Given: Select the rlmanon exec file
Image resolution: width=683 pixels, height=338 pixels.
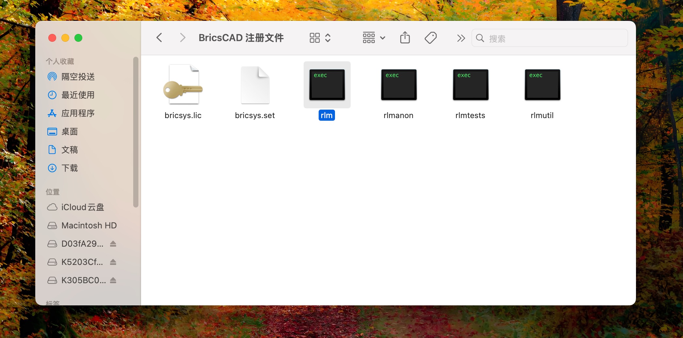Looking at the screenshot, I should pos(399,85).
